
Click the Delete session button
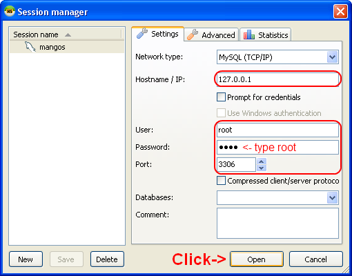pos(107,259)
